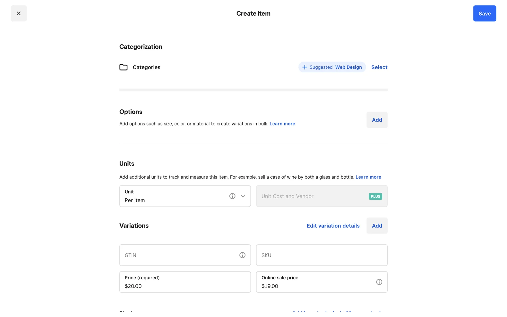Click the Price (required) field
Image resolution: width=507 pixels, height=317 pixels.
185,282
